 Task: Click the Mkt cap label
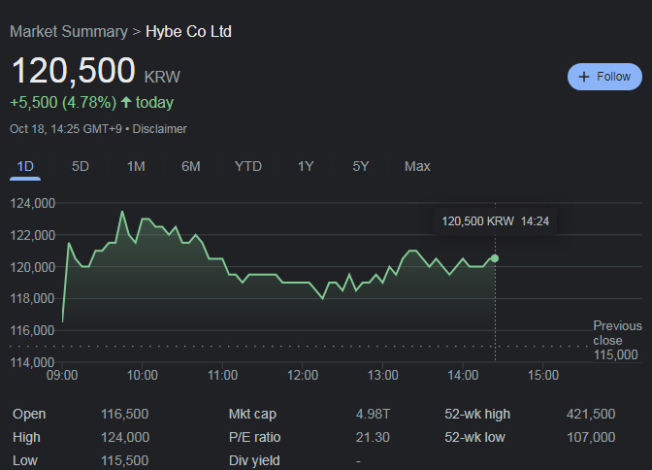point(252,415)
